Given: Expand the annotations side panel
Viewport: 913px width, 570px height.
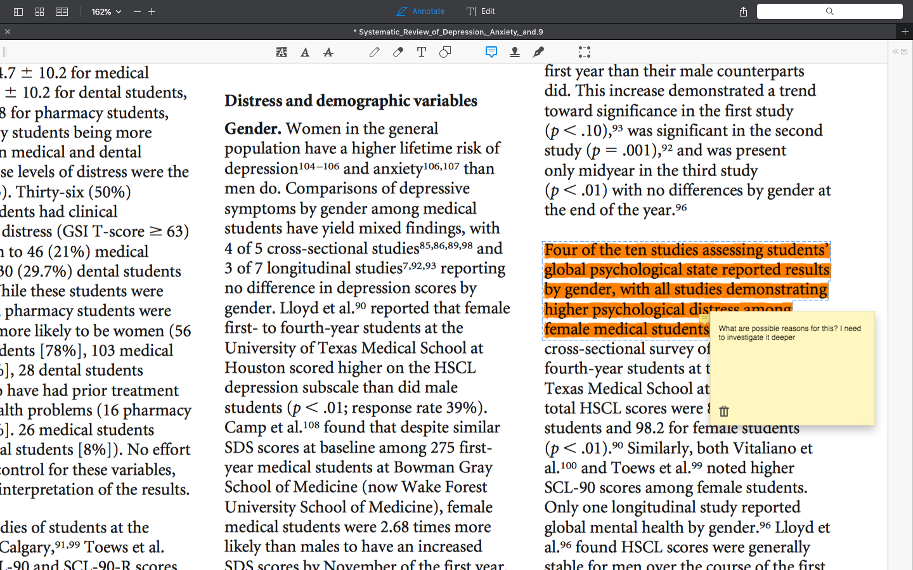Looking at the screenshot, I should point(900,52).
